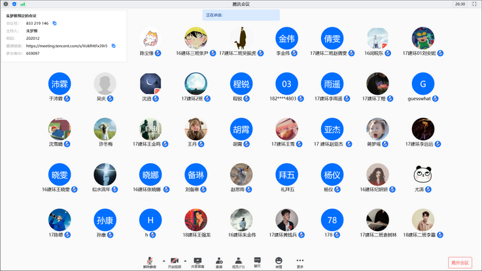The height and width of the screenshot is (271, 482).
Task: Expand audio options arrow beside microphone
Action: pos(164,261)
